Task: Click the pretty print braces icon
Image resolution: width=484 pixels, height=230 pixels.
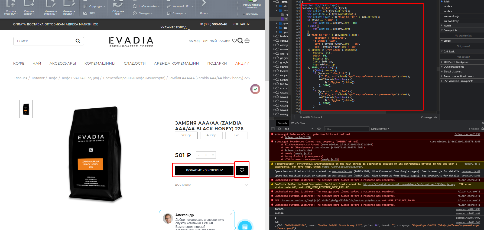Action: (x=295, y=117)
